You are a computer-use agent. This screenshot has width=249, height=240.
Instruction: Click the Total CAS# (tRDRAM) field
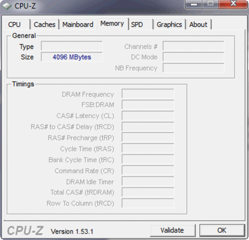coord(148,192)
